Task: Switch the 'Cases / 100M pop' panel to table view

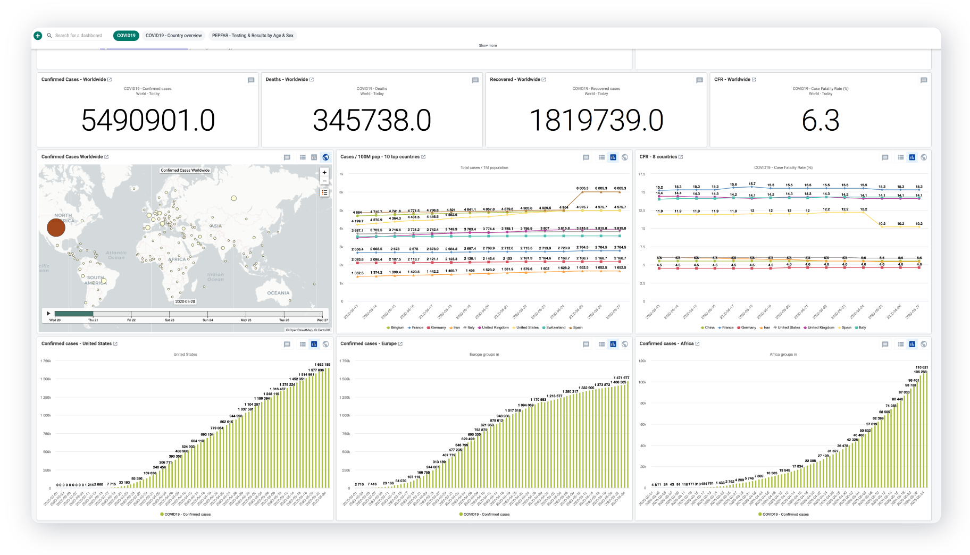Action: [x=601, y=158]
